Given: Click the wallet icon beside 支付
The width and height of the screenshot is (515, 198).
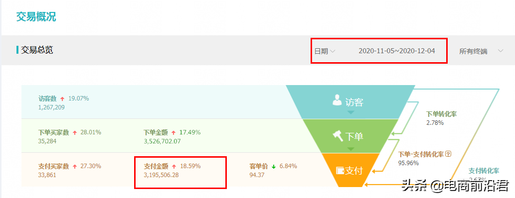Looking at the screenshot, I should click(x=340, y=171).
